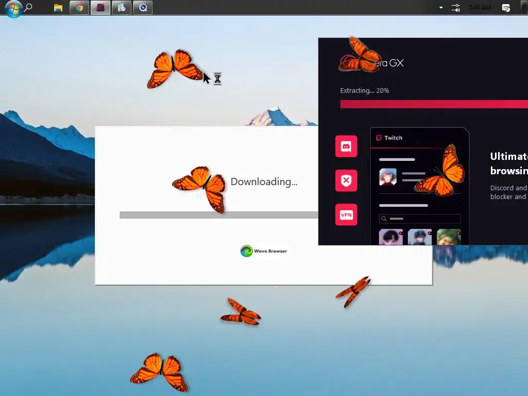528x396 pixels.
Task: Click the VPN icon in Opera GX installer
Action: [x=346, y=214]
